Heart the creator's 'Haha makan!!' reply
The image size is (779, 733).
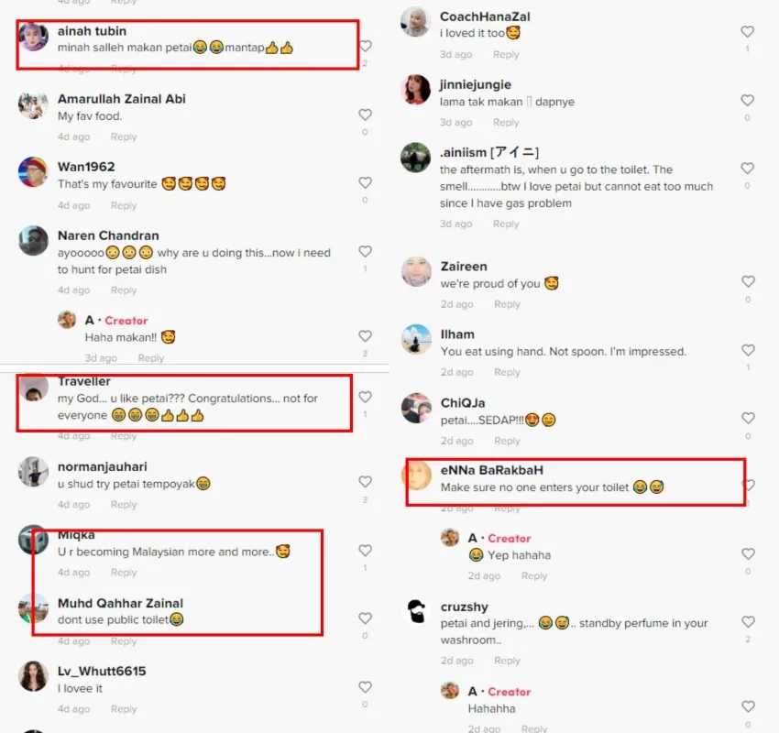(365, 336)
